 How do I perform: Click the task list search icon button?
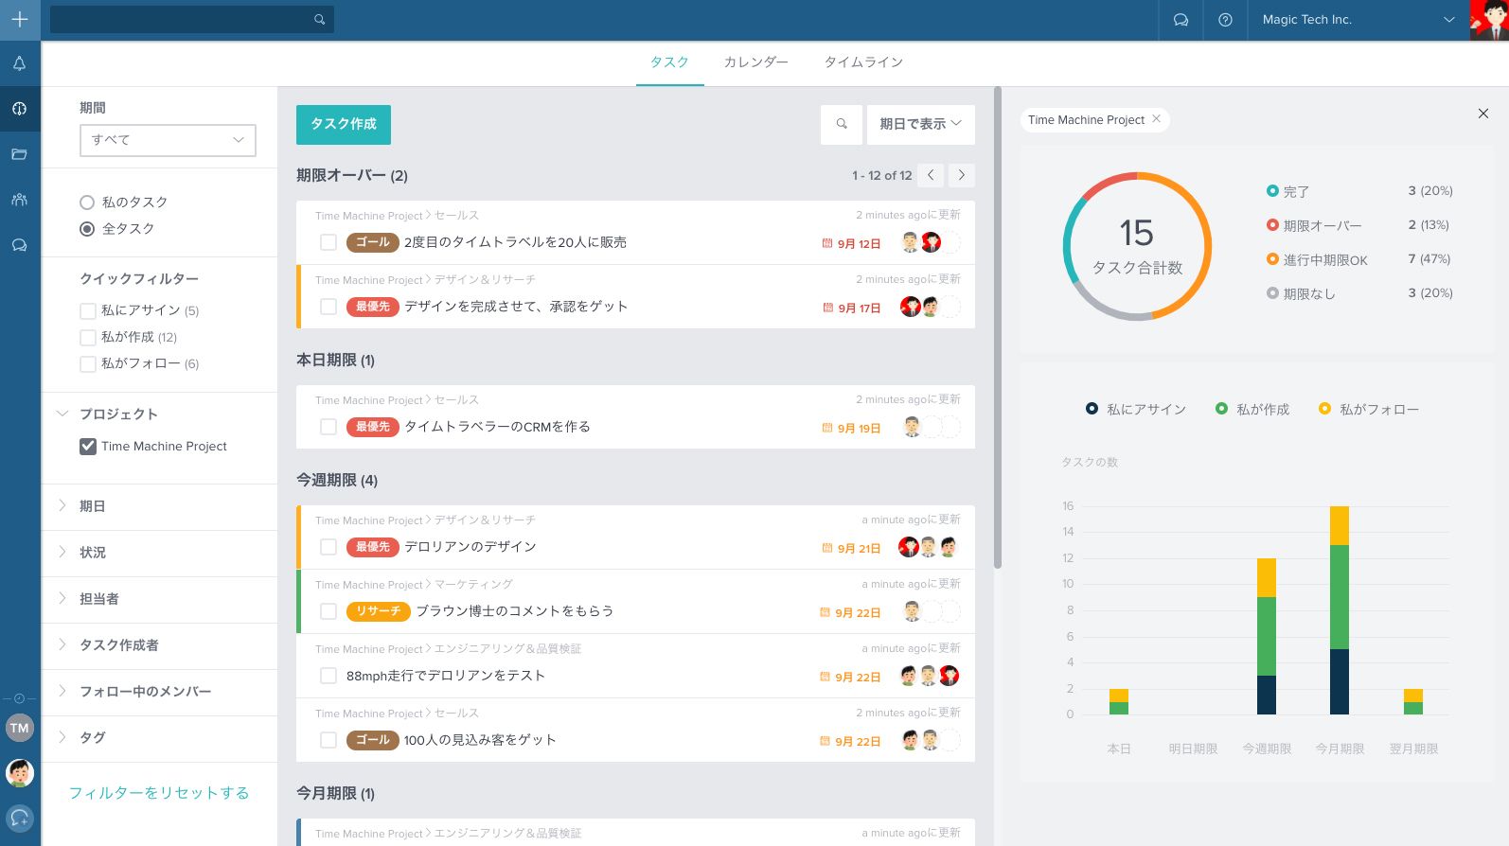pyautogui.click(x=842, y=124)
